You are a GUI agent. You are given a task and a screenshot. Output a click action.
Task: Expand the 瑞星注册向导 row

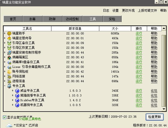5,38
